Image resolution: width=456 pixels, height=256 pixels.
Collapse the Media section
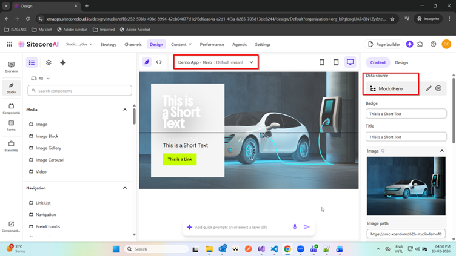125,110
